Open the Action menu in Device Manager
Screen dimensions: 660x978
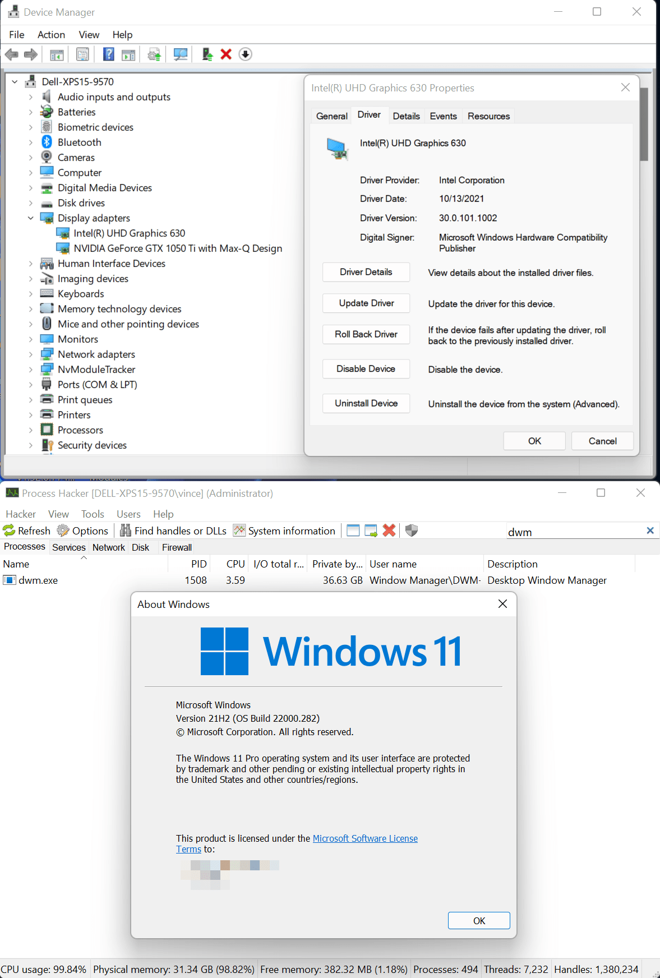tap(51, 35)
